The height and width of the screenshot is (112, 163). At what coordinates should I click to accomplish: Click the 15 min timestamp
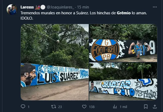[x=83, y=7]
